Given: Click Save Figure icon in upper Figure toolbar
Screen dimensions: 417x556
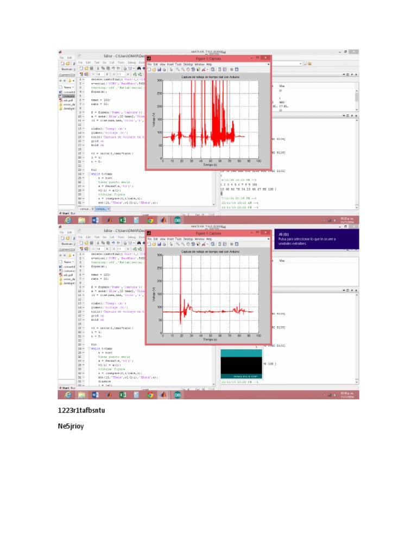Looking at the screenshot, I should tap(159, 69).
